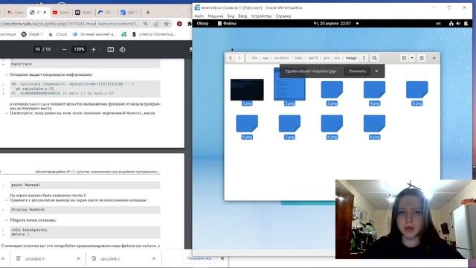Bookmark this page with star icon

[x=167, y=24]
